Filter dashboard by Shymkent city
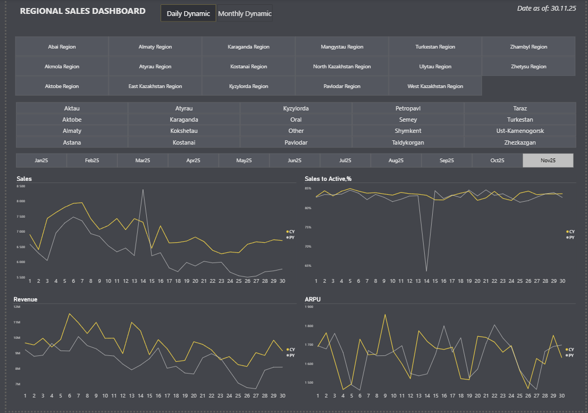 (408, 131)
